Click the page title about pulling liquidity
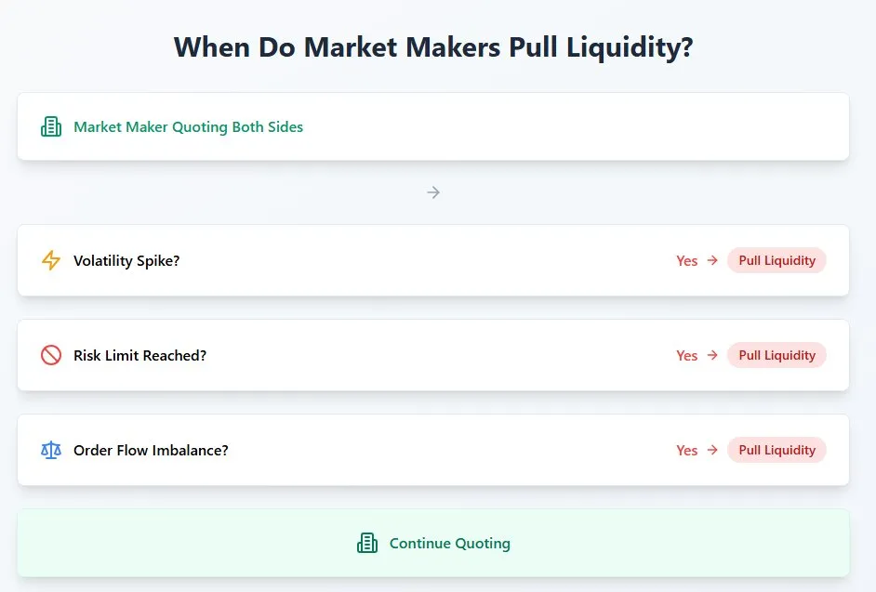This screenshot has width=876, height=592. (433, 46)
